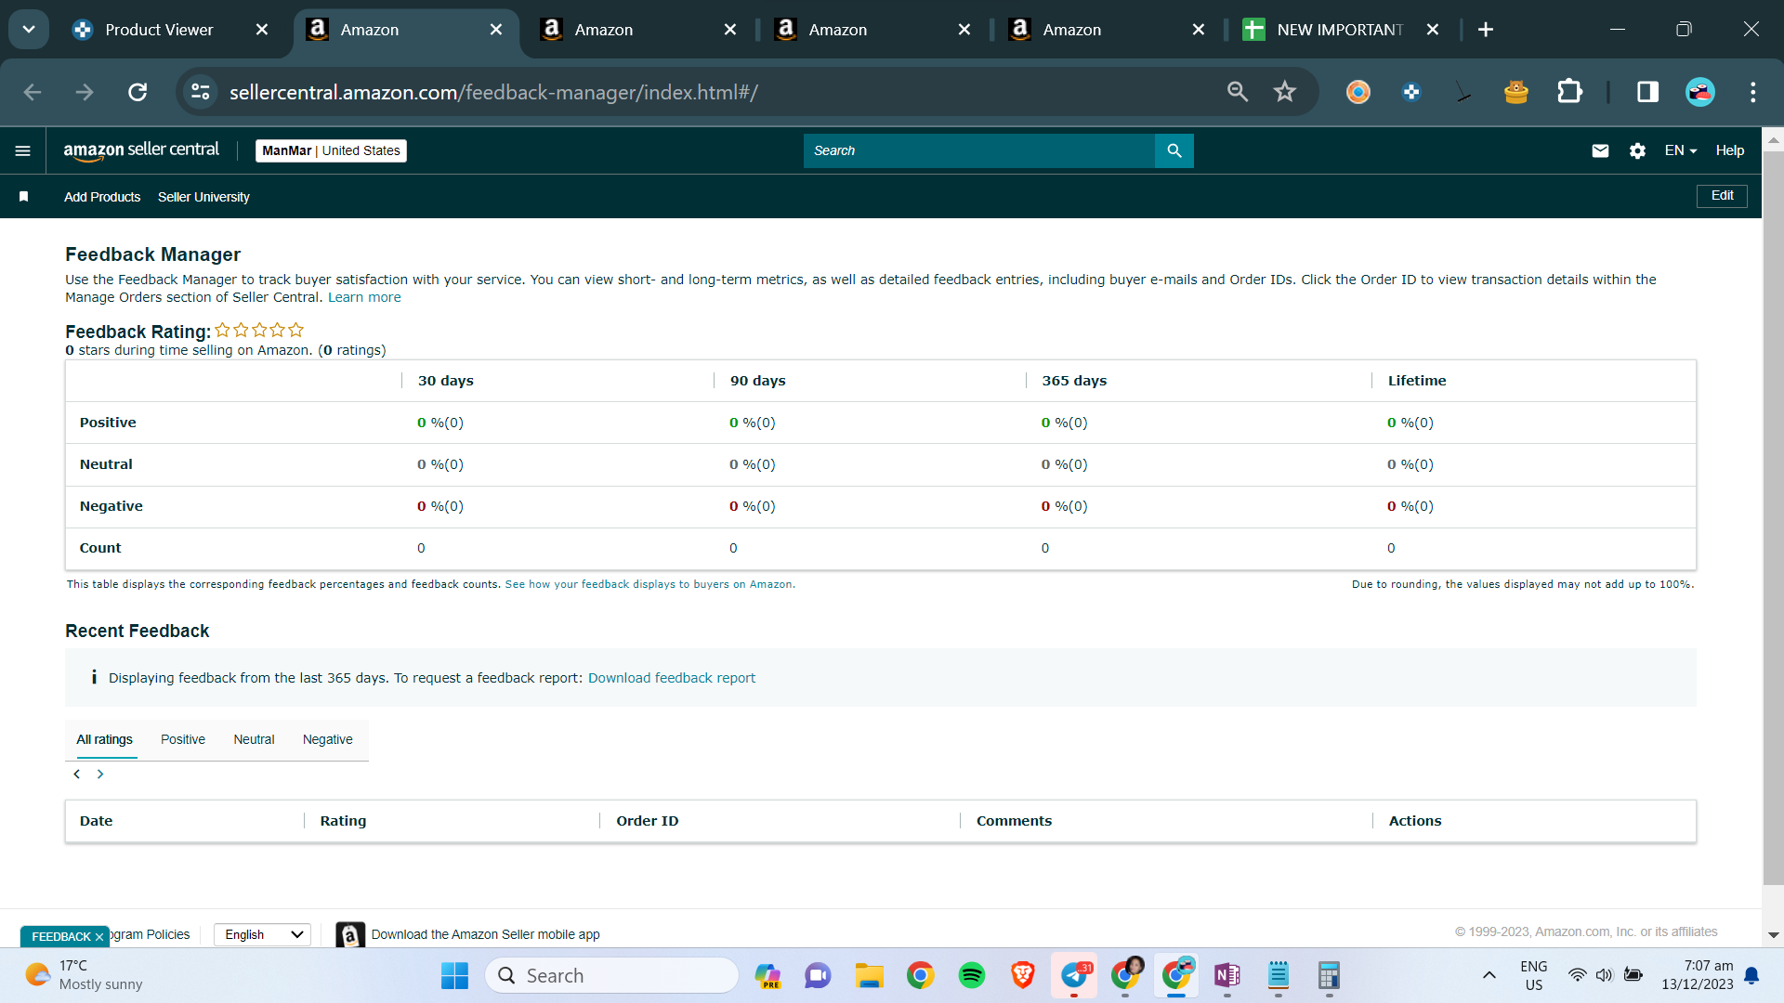Click the search magnifier button in Seller Central
The width and height of the screenshot is (1784, 1003).
1174,150
